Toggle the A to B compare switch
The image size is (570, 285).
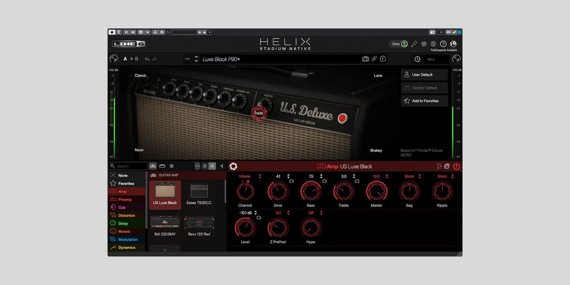[131, 59]
